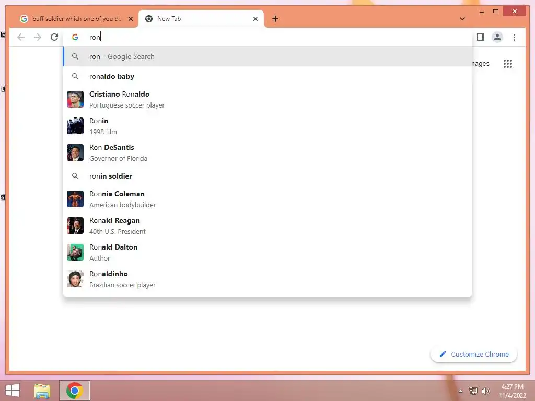
Task: Choose the Ron DeSantis suggestion
Action: click(x=267, y=152)
